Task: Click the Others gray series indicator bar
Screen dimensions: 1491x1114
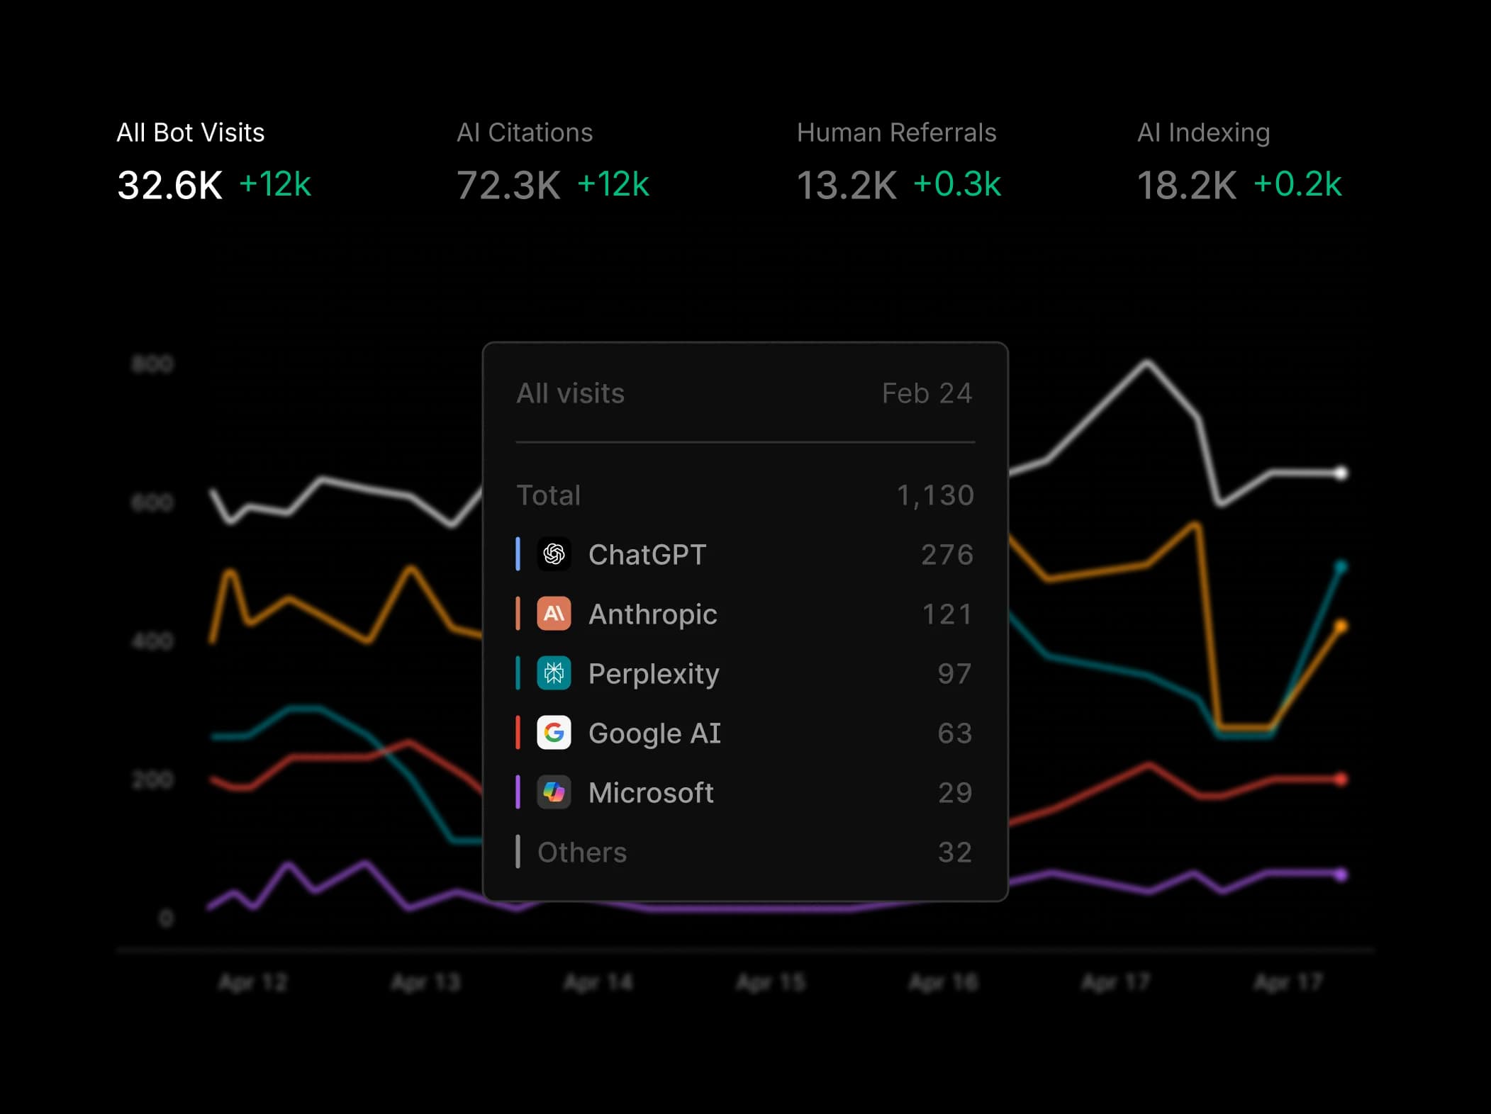Action: pyautogui.click(x=519, y=852)
